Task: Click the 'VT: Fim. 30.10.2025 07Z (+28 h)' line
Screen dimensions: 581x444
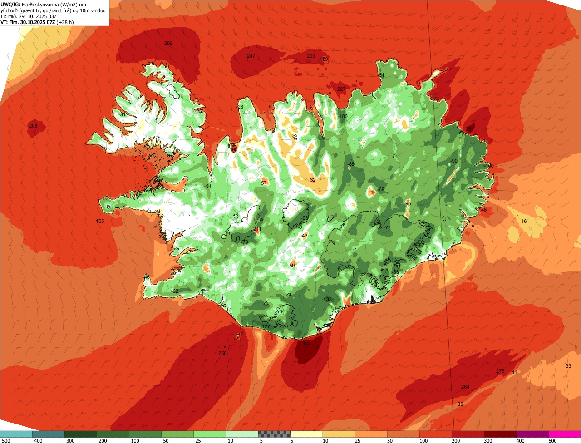Action: pyautogui.click(x=37, y=22)
